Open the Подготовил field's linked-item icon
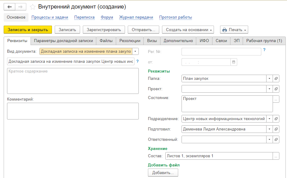The image size is (287, 178). 276,129
